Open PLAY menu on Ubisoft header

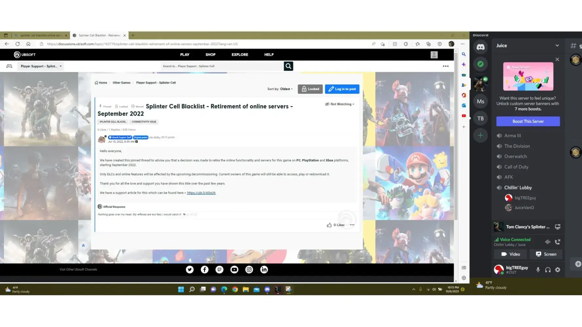click(185, 55)
